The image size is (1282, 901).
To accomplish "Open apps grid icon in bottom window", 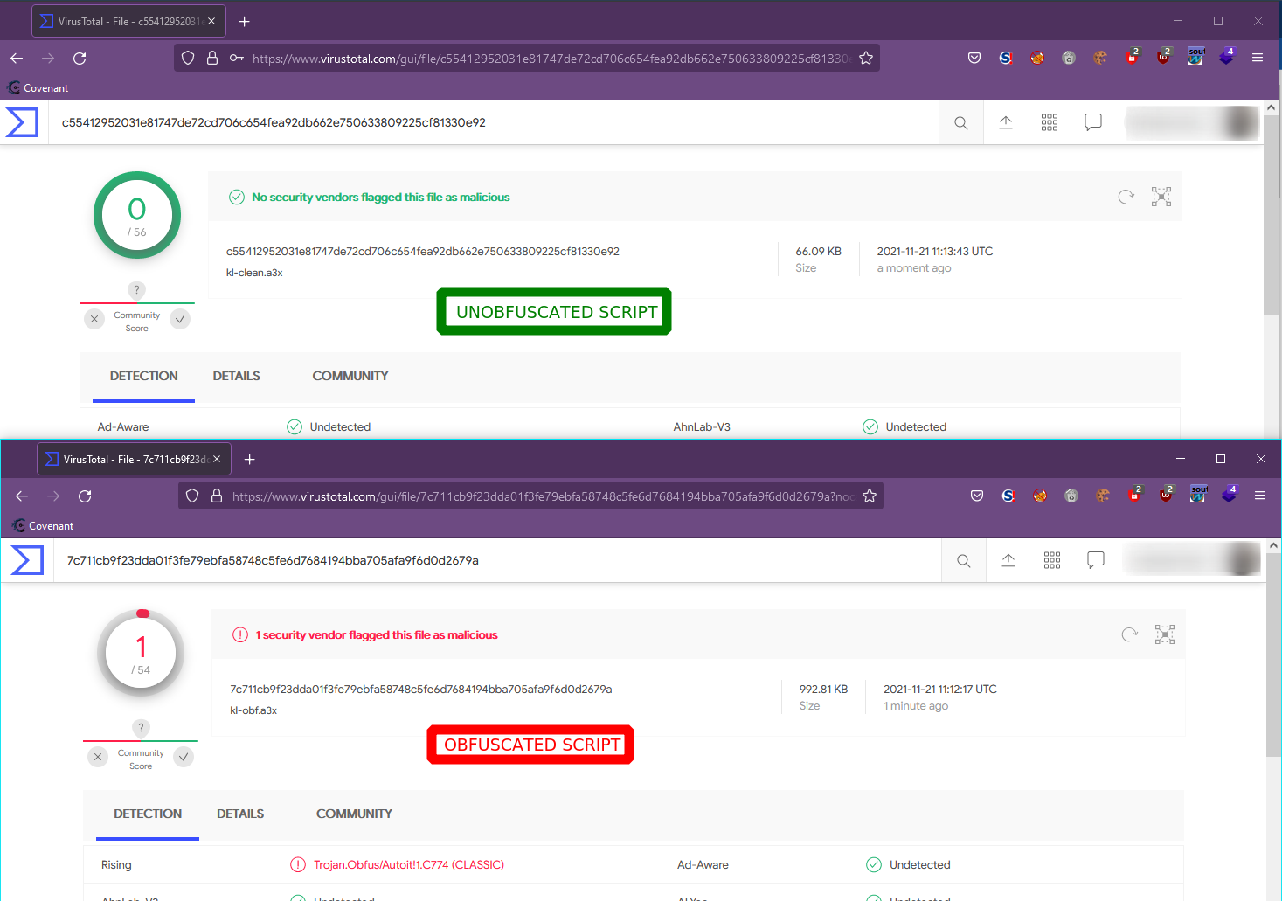I will (x=1052, y=560).
